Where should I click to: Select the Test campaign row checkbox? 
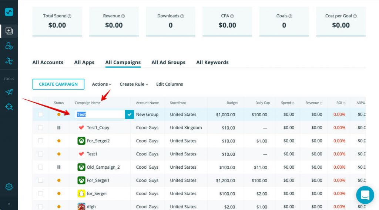click(40, 114)
